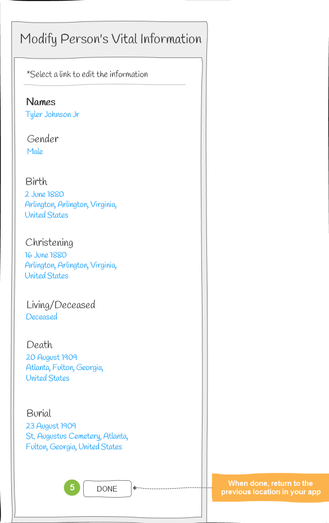The image size is (329, 523).
Task: Click the Select a link instruction text
Action: coord(87,74)
